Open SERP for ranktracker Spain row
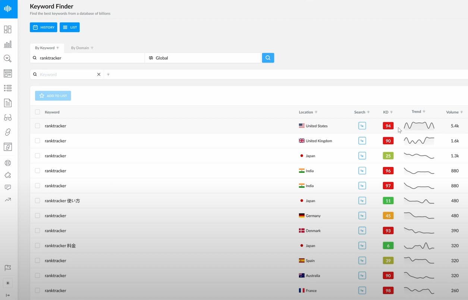 (362, 260)
